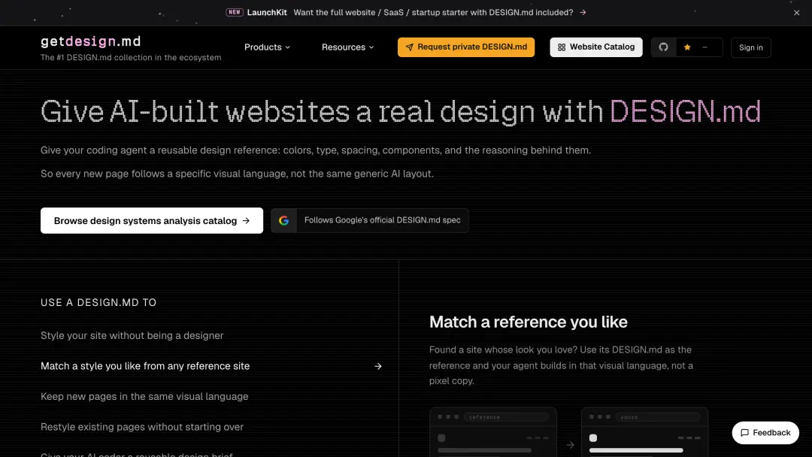
Task: Click the 'USE A DESIGN.MD TO' label
Action: 98,302
